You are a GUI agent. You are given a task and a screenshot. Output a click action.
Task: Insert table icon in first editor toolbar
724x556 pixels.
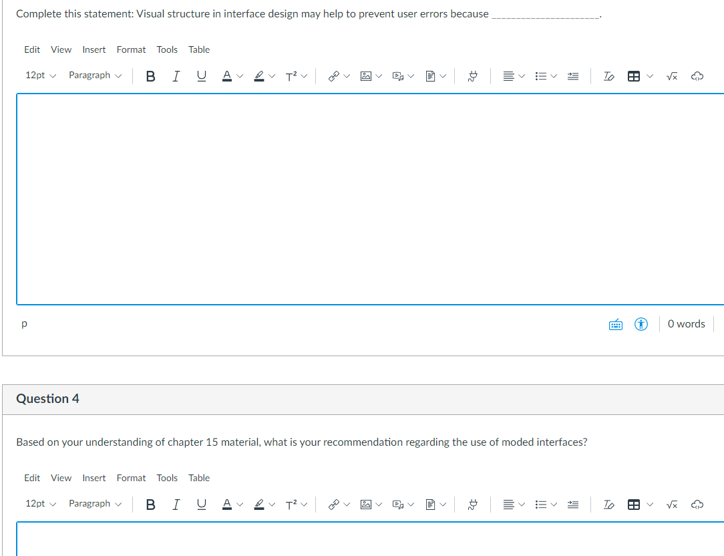click(x=634, y=76)
